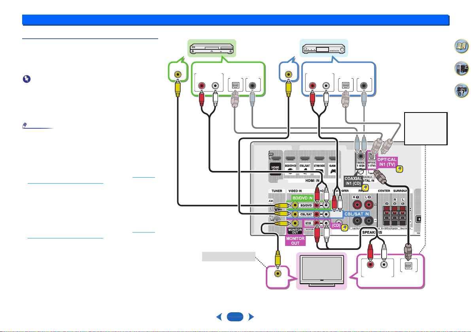This screenshot has width=471, height=332.
Task: Click the yellow video jack in the BD/DVD row
Action: tap(295, 205)
